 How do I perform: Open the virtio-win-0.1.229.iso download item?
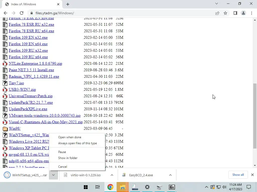[85, 175]
